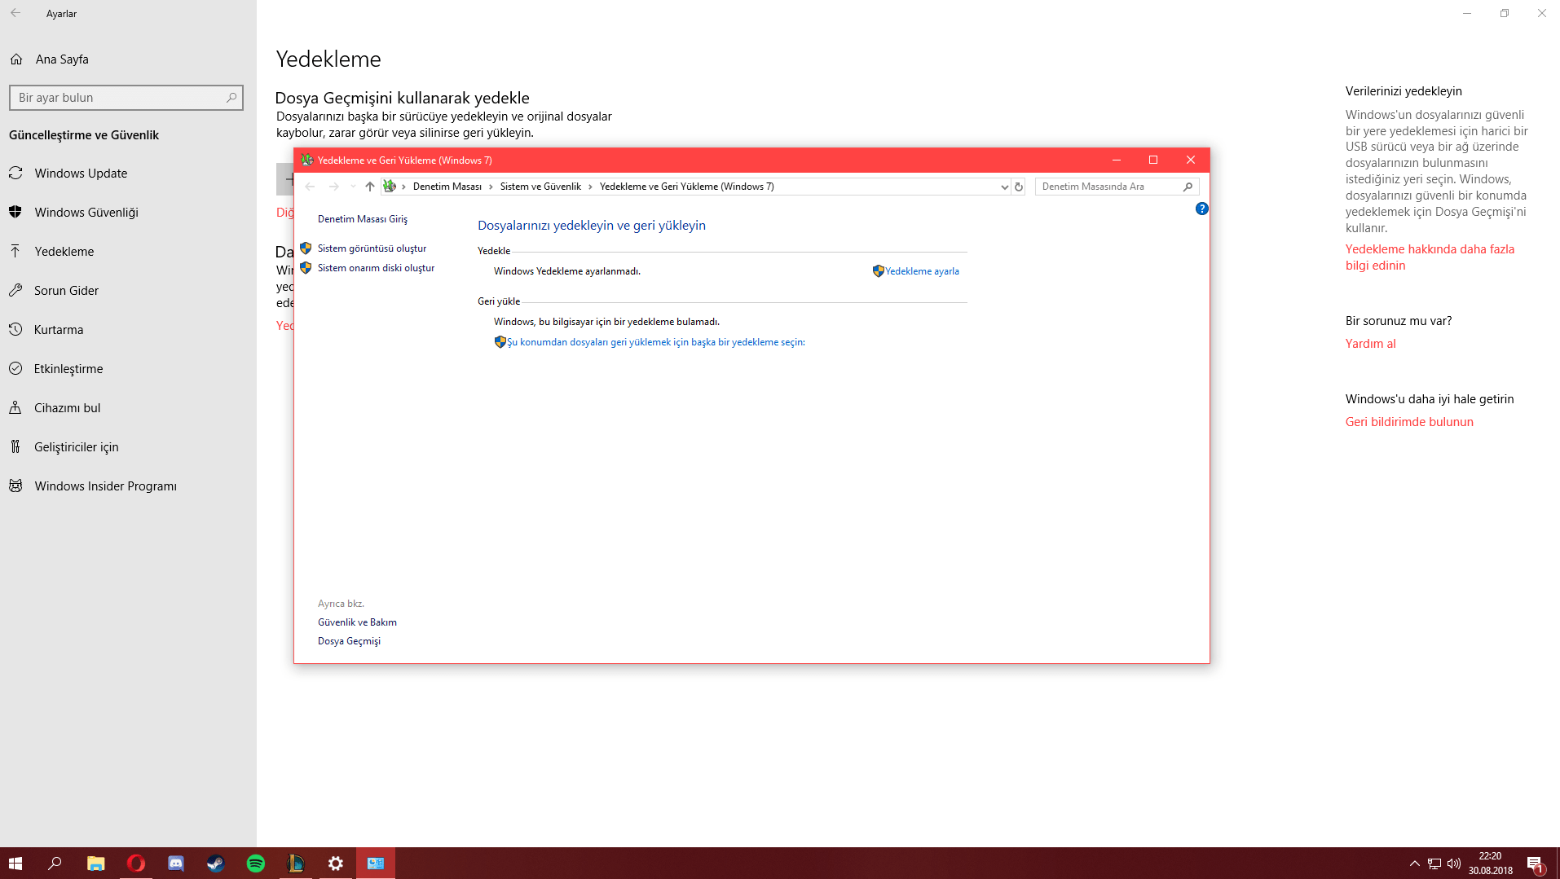Click the Windows Update sync icon in sidebar
The width and height of the screenshot is (1560, 879).
point(15,173)
